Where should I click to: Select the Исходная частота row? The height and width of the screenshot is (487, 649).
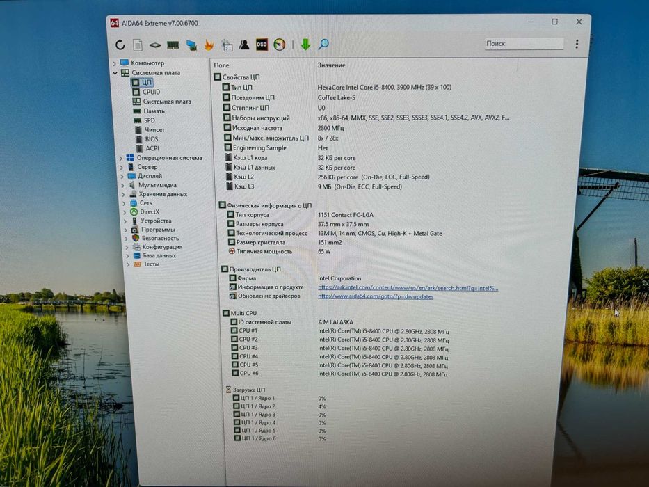tap(284, 128)
